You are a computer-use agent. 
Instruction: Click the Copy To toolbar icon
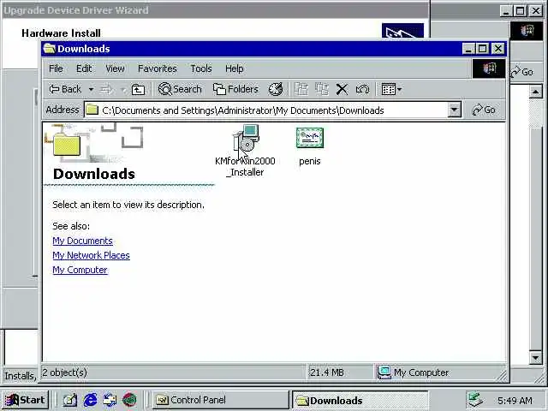[322, 89]
